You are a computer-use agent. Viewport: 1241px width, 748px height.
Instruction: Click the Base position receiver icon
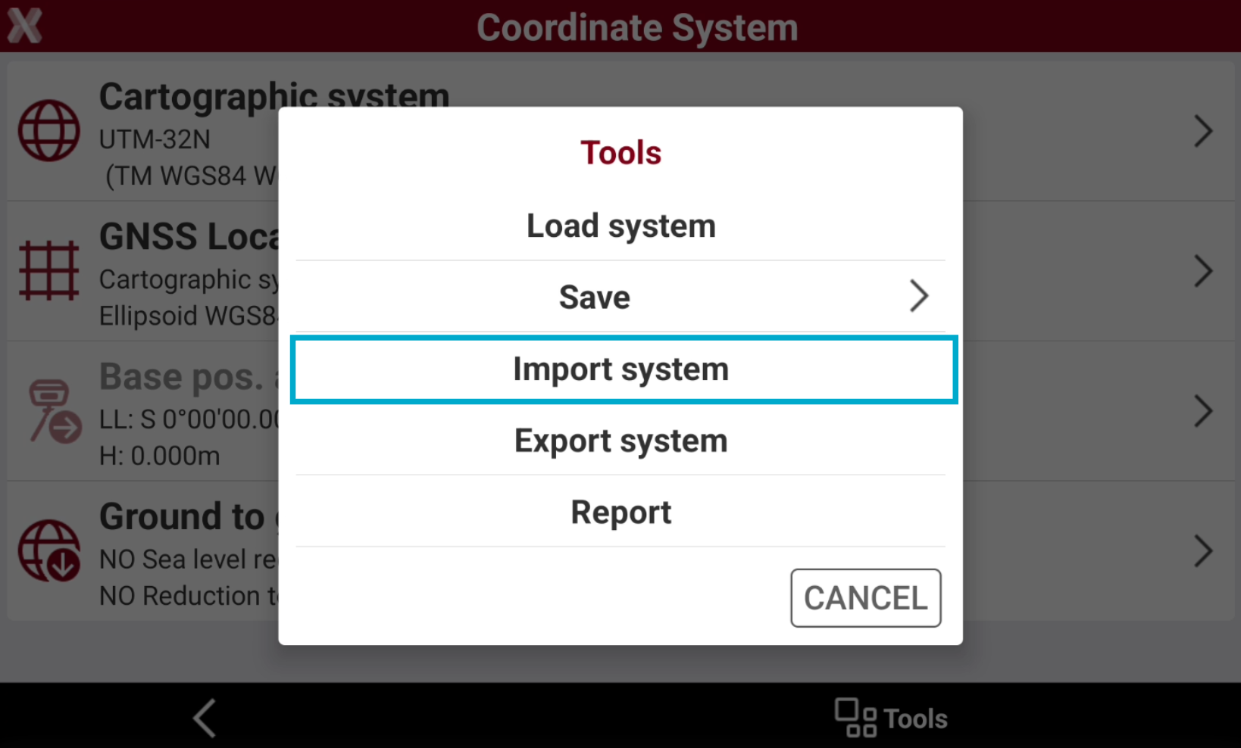(x=55, y=411)
